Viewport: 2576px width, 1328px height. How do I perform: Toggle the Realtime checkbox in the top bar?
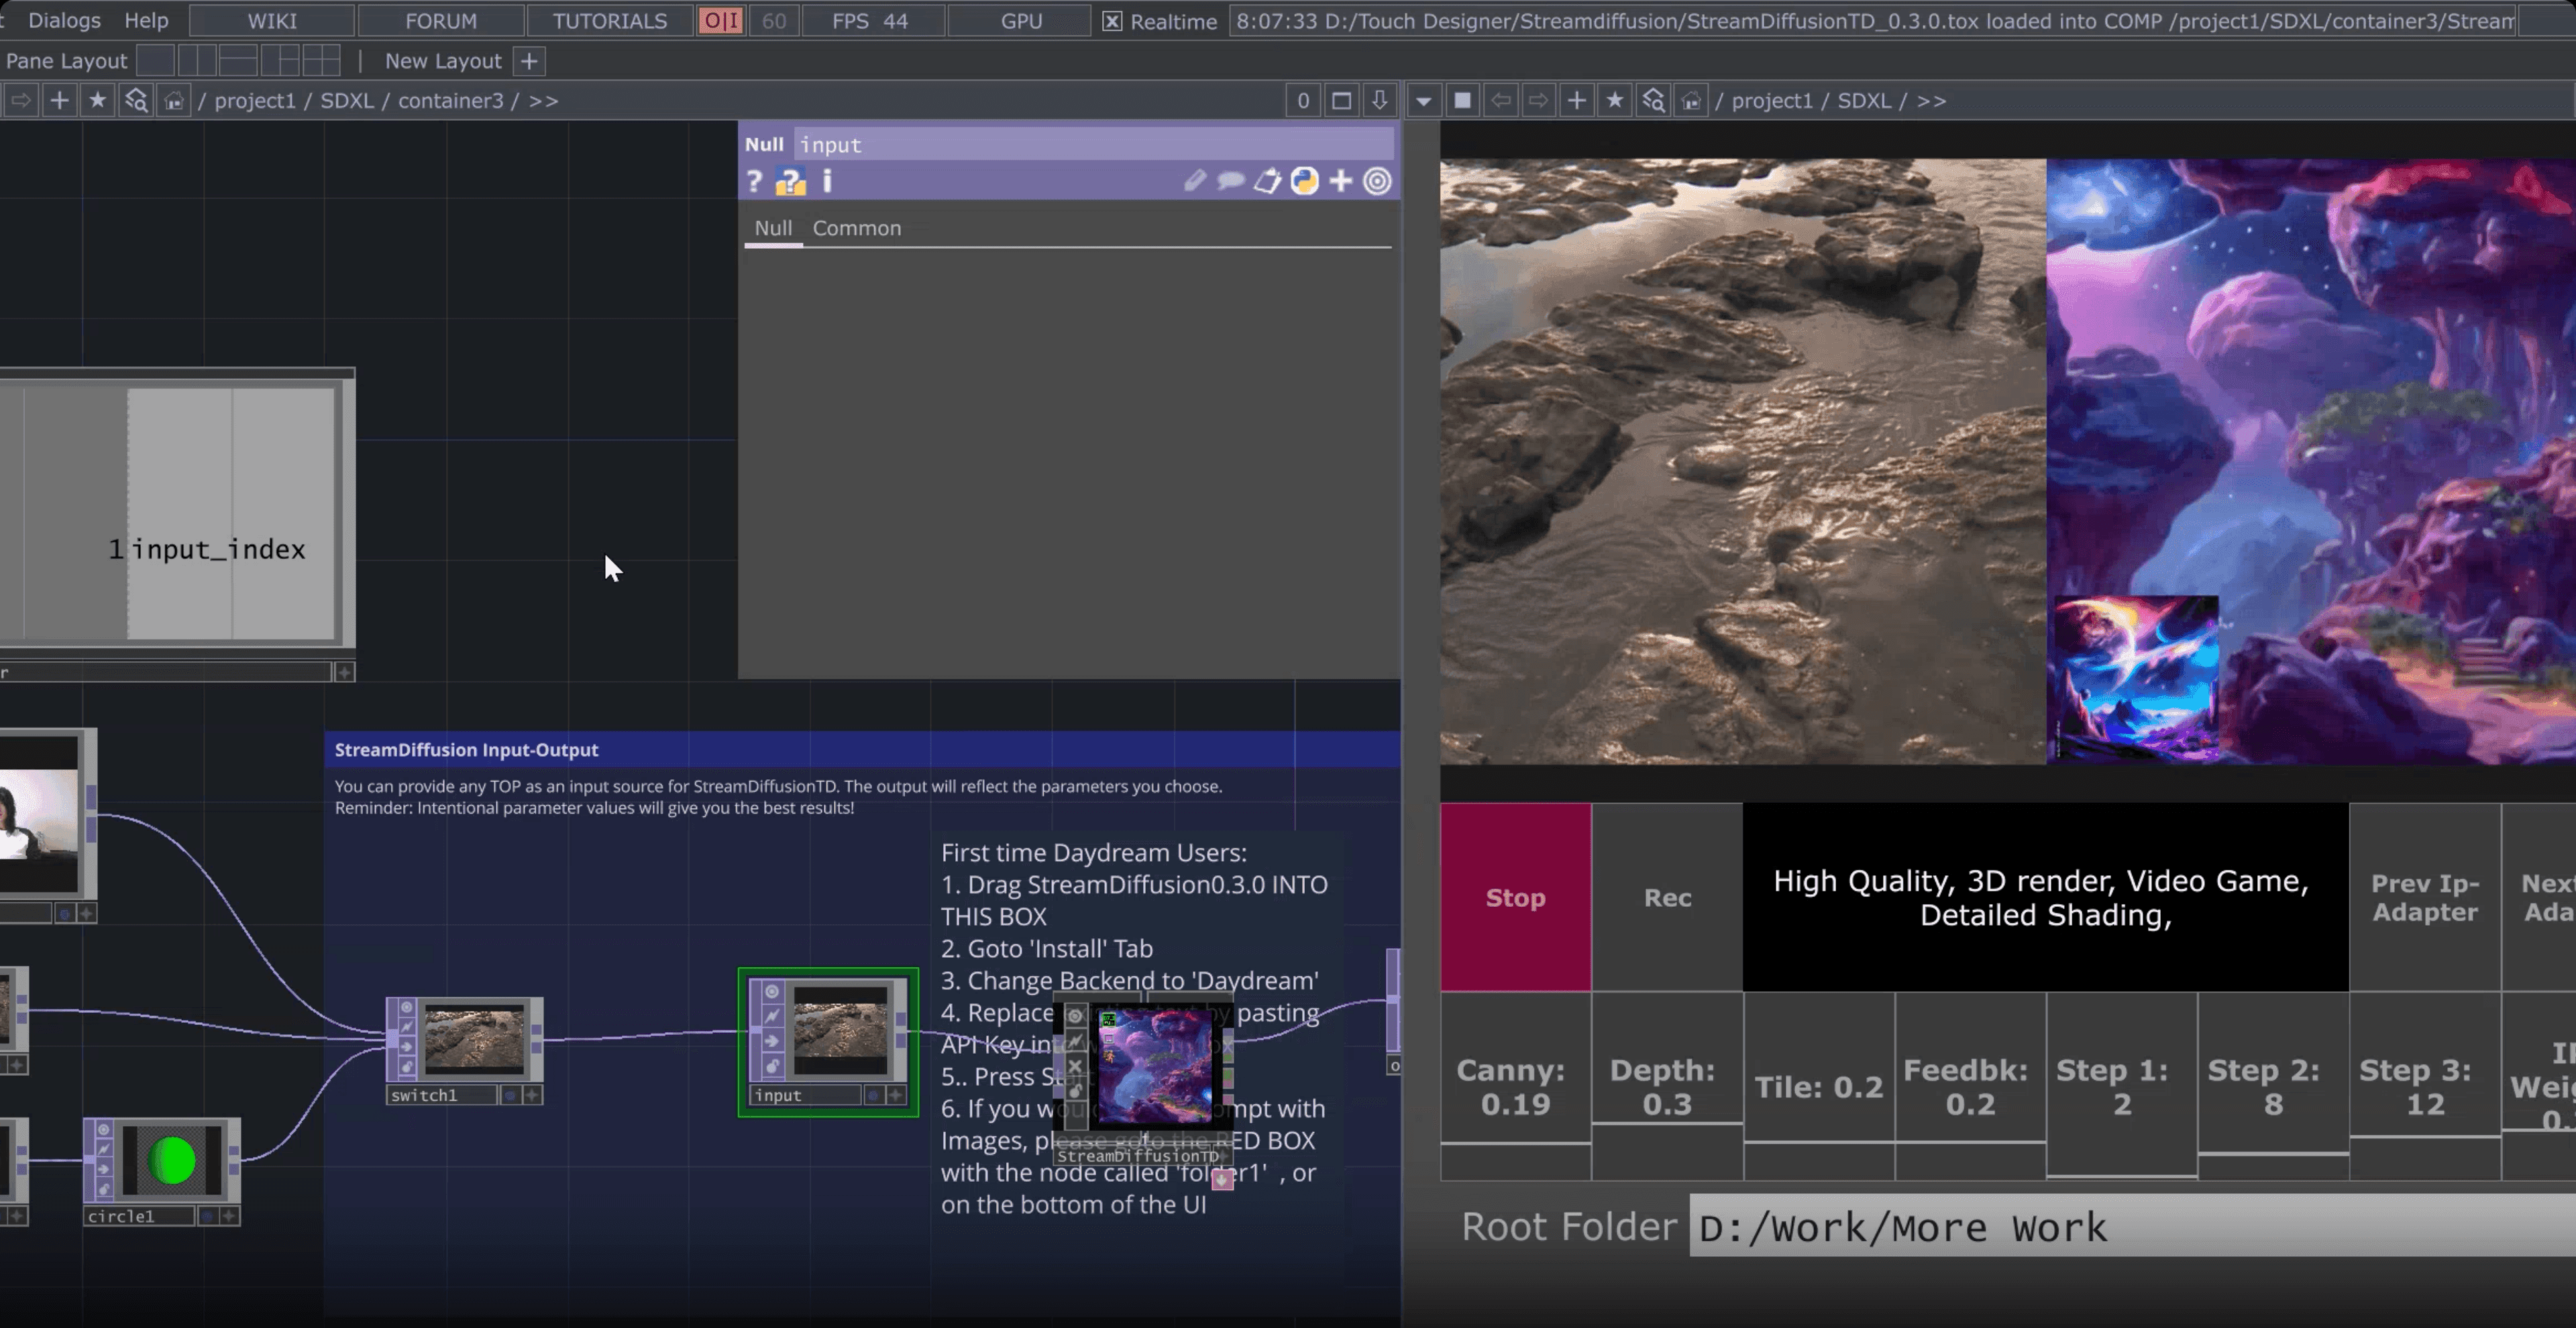(1113, 21)
